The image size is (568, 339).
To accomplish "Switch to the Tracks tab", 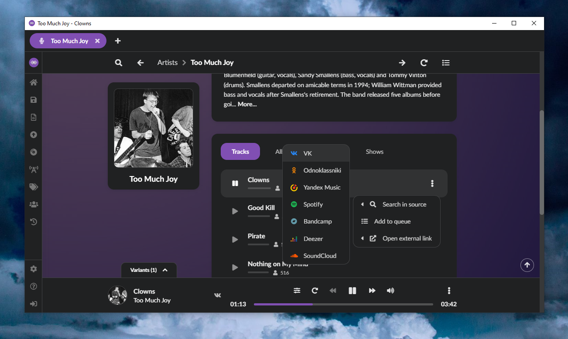I will coord(240,152).
